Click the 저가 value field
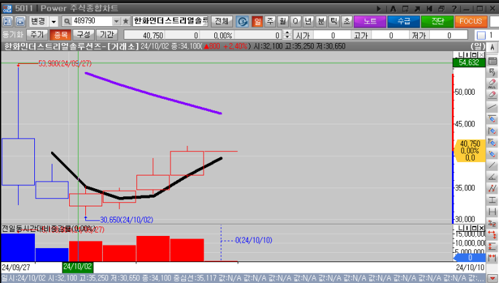 [x=449, y=35]
